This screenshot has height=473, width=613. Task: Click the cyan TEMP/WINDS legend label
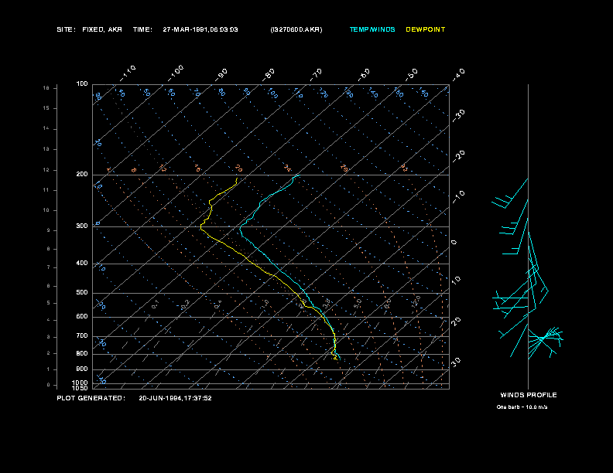tap(372, 29)
